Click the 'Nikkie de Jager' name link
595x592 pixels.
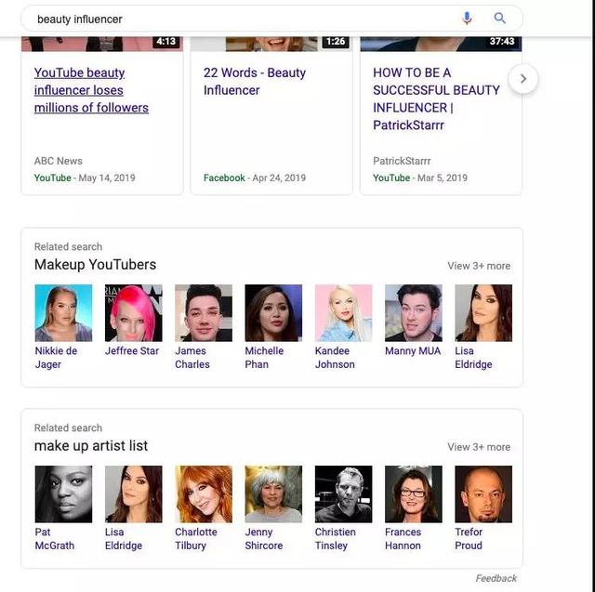click(56, 357)
